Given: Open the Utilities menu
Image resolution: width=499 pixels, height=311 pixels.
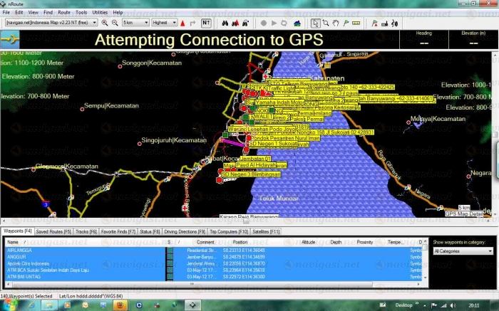Looking at the screenshot, I should [101, 13].
